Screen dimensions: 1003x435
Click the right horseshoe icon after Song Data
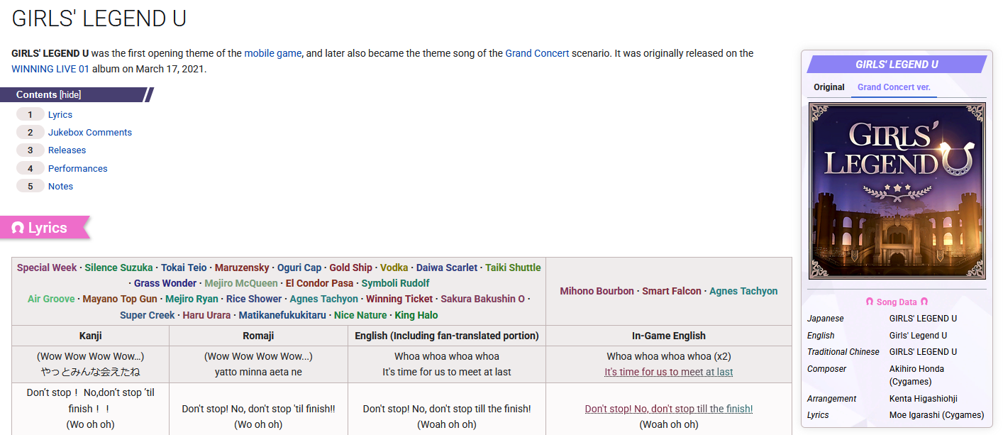924,302
